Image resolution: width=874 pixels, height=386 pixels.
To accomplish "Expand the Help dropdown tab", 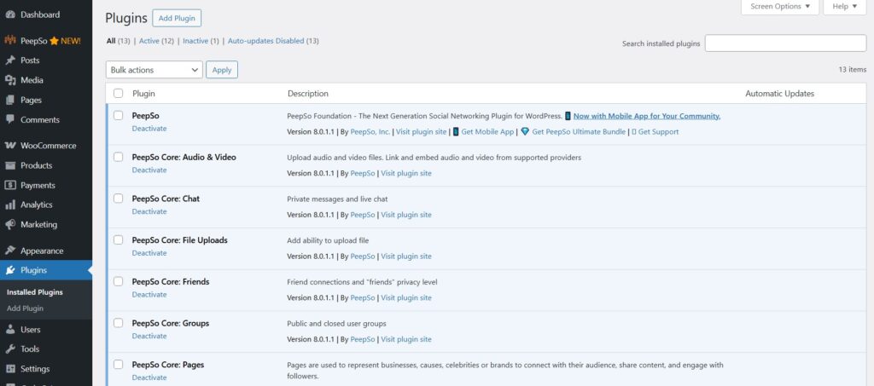I will click(x=844, y=7).
